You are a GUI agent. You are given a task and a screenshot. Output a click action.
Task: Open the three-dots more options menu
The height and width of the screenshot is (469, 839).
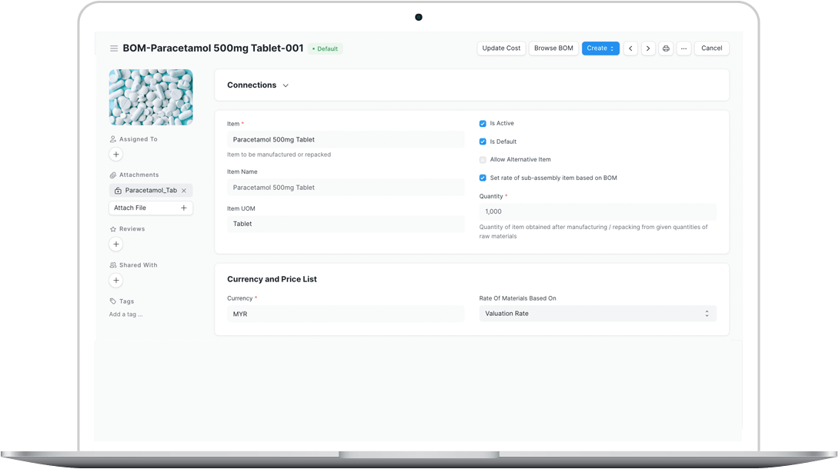[684, 48]
